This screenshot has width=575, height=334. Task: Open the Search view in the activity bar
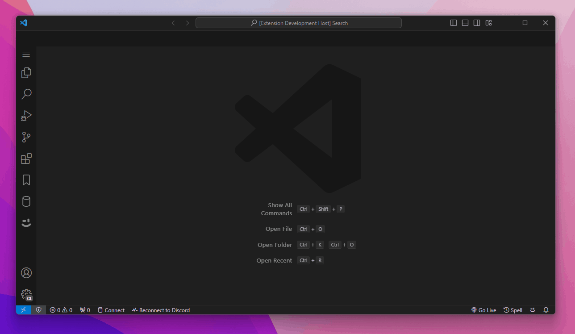click(26, 94)
